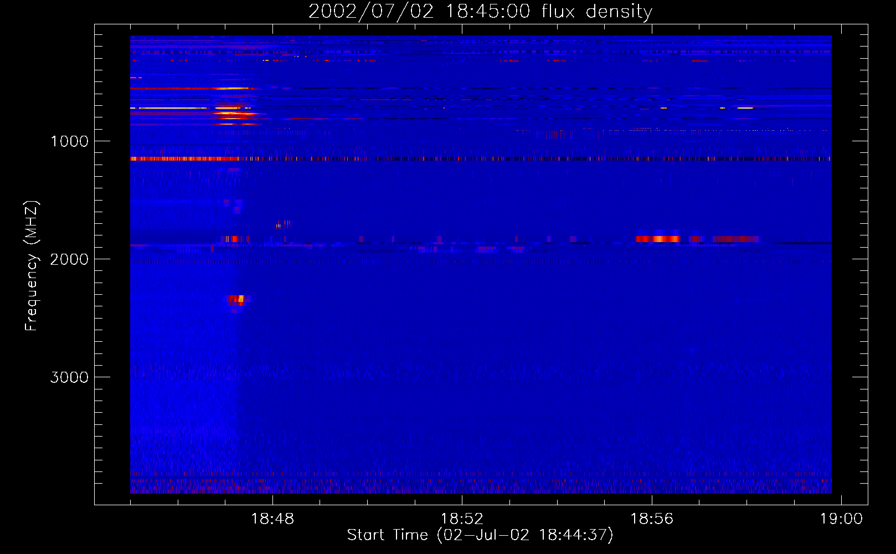Click the 18:48 time tick label
This screenshot has height=554, width=896.
pyautogui.click(x=272, y=519)
